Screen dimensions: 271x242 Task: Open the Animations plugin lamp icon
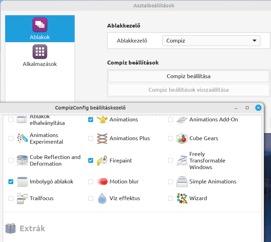(x=102, y=120)
